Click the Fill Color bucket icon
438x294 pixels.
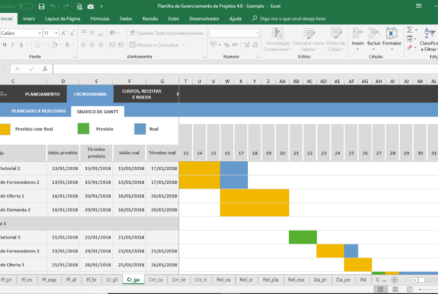[55, 45]
